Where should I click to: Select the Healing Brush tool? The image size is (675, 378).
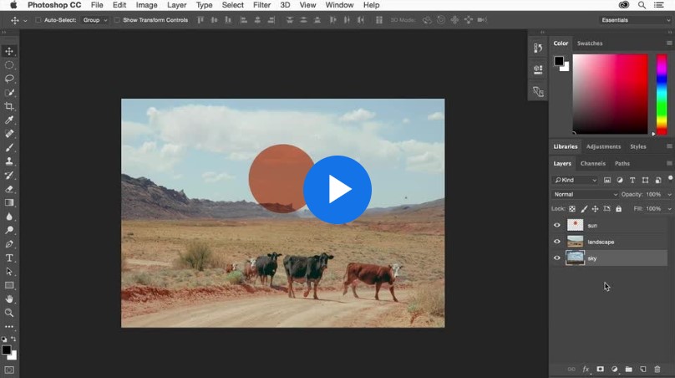pos(9,134)
